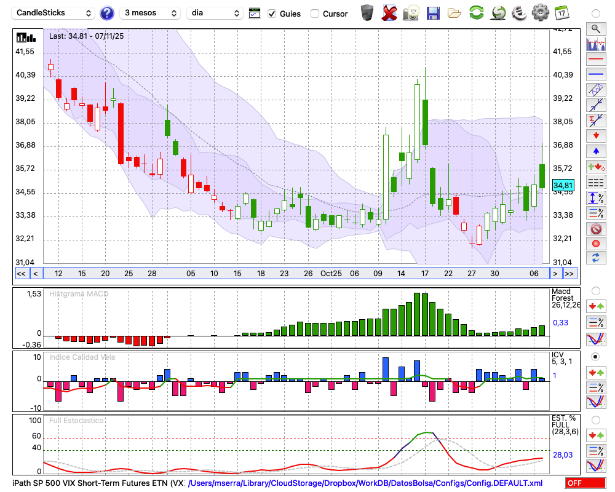Enable the Cursor checkbox
The image size is (615, 492).
[315, 14]
